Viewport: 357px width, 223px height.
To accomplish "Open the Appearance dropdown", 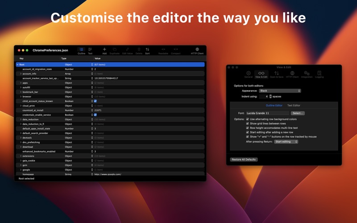I will tap(280, 91).
